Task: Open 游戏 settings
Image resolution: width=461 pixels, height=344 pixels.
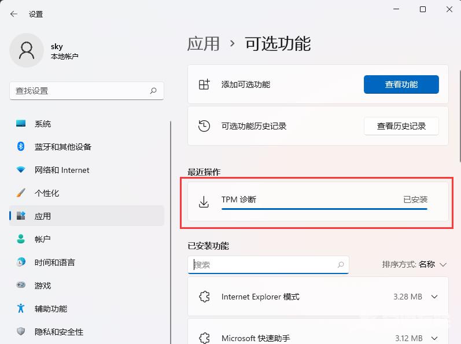Action: coord(87,285)
